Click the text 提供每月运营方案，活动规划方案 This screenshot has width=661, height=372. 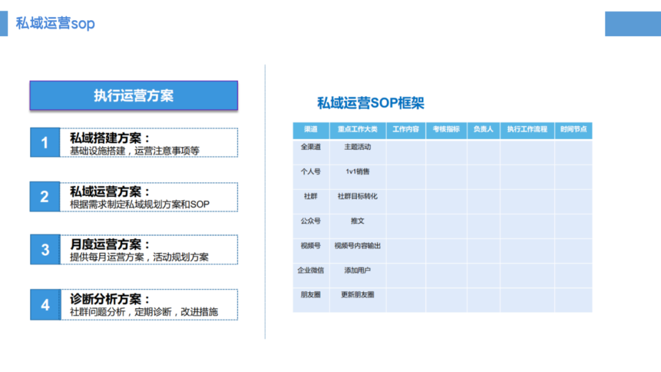[x=139, y=257]
